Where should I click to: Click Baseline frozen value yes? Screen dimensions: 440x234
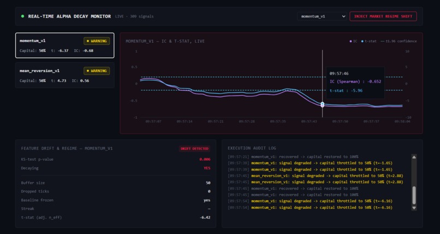(207, 200)
